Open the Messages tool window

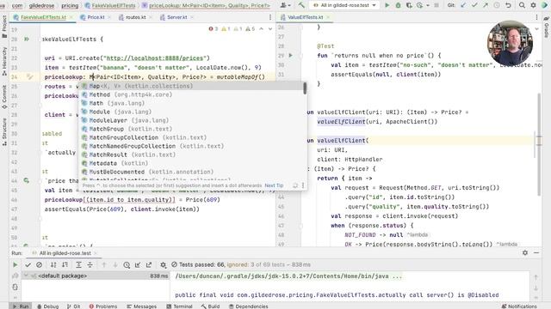tap(141, 306)
